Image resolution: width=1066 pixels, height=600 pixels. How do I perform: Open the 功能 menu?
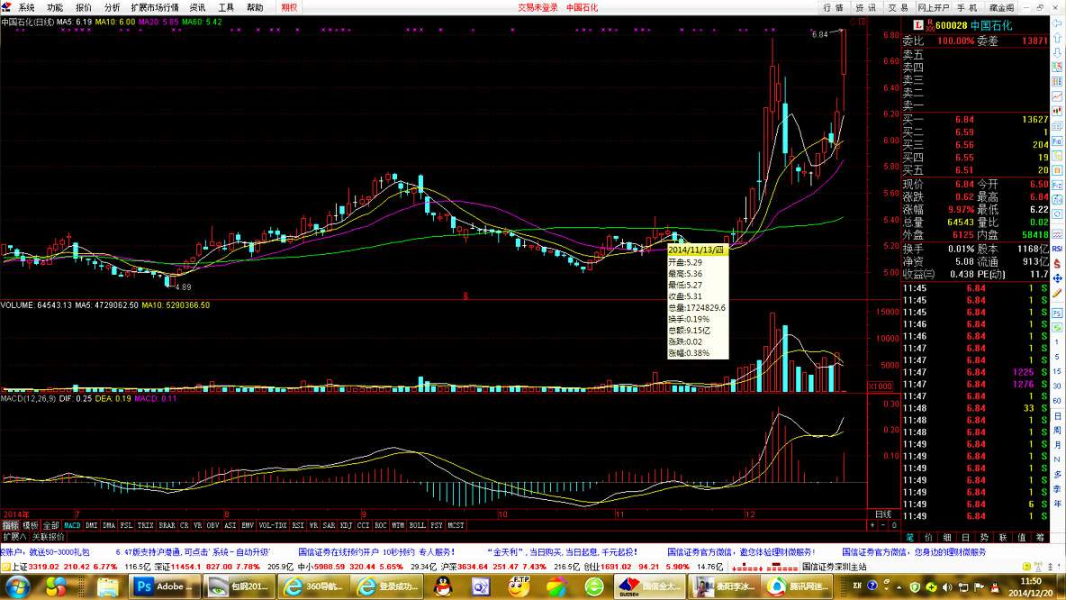(55, 7)
